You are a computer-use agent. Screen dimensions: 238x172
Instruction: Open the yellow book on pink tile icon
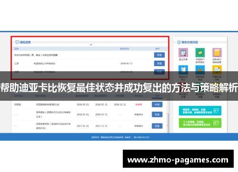click(x=217, y=53)
